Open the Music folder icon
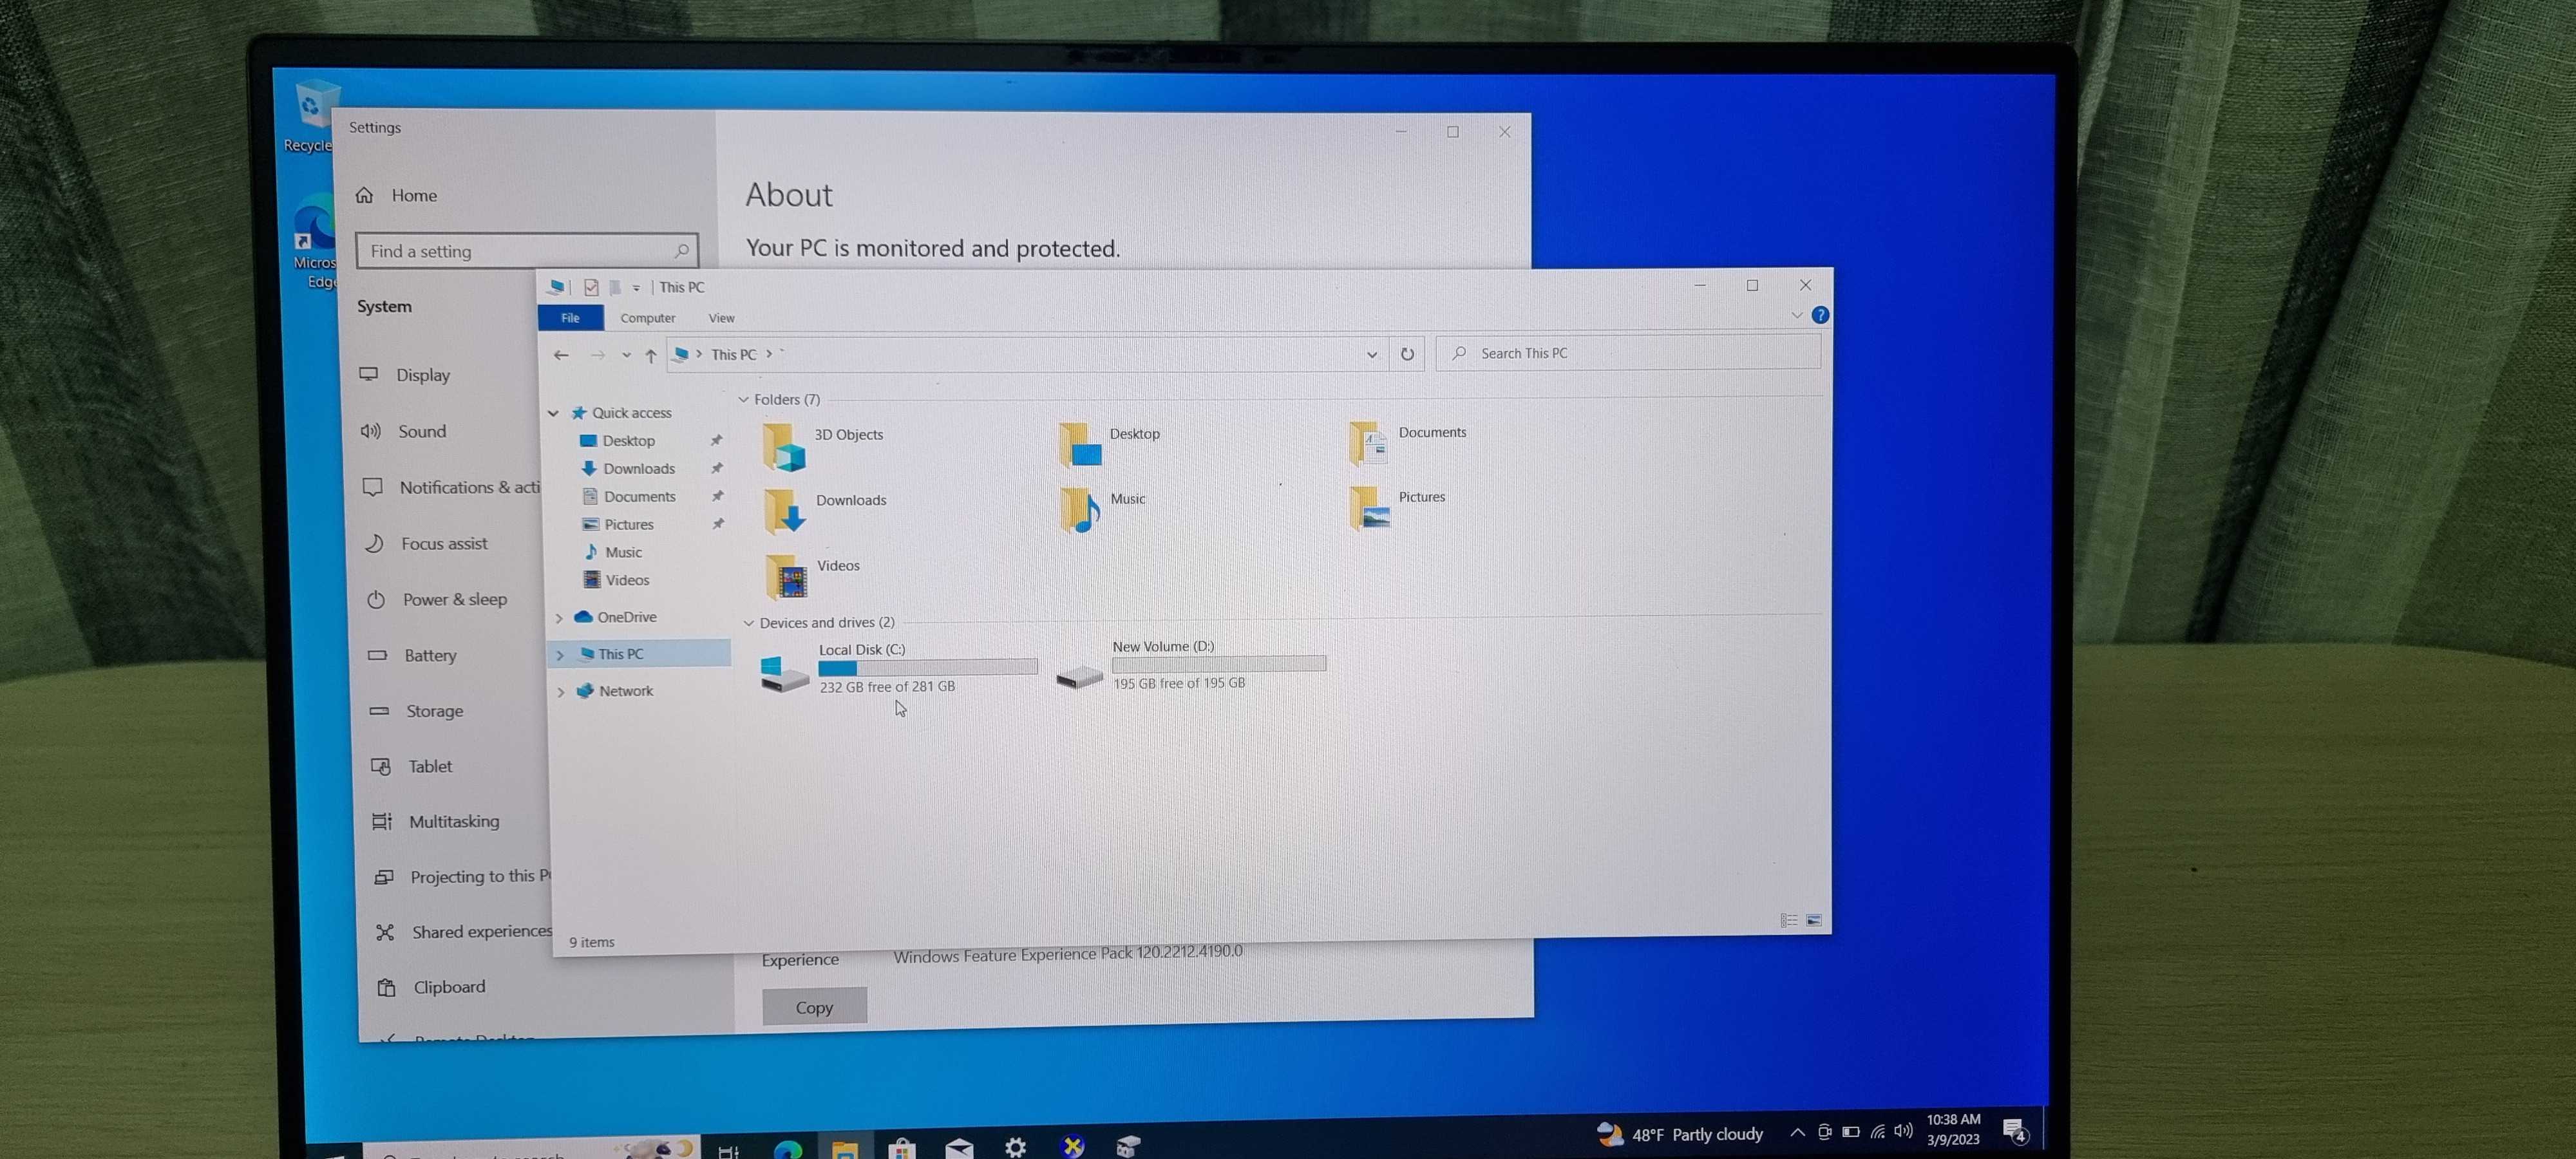This screenshot has width=2576, height=1159. tap(1080, 510)
